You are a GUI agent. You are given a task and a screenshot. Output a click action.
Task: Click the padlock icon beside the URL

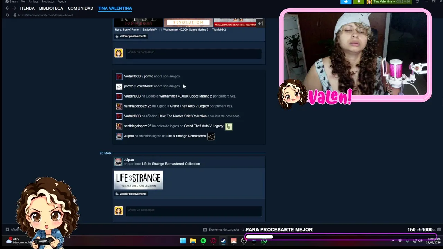(15, 15)
